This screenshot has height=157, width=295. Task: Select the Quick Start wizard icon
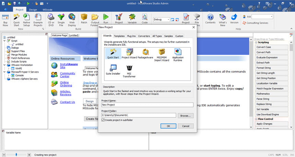113,53
